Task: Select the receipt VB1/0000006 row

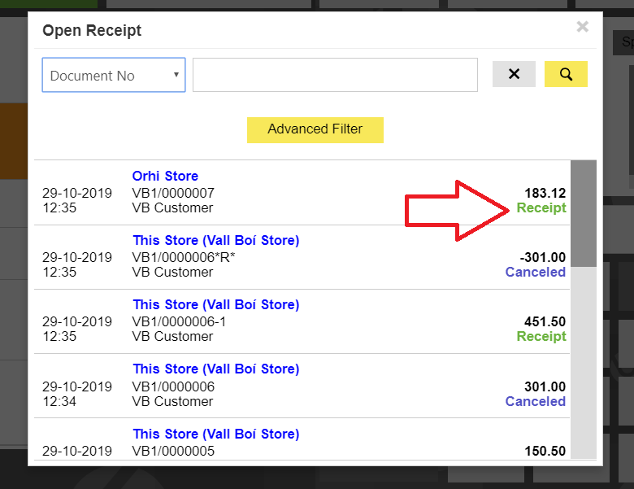Action: tap(173, 386)
